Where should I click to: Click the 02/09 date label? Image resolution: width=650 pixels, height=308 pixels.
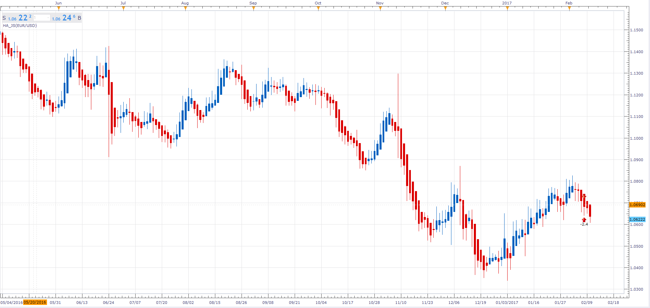tap(587, 303)
